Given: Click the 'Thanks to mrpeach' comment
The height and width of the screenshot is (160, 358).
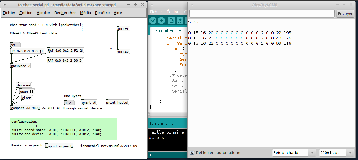Looking at the screenshot, I should (x=26, y=145).
